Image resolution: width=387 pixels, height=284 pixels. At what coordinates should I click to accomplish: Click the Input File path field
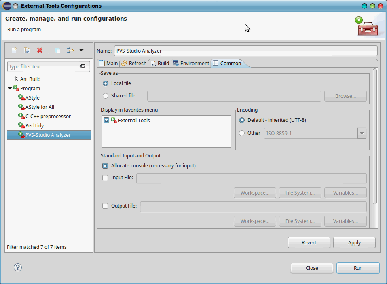pos(251,178)
